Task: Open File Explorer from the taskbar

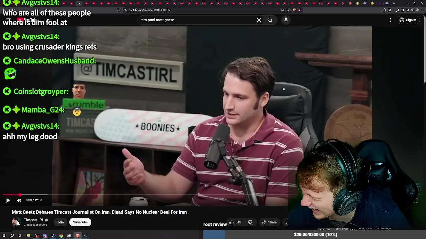Action: pyautogui.click(x=28, y=236)
